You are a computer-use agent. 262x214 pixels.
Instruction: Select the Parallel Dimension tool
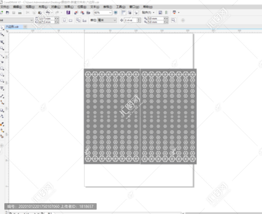[x=2, y=96]
